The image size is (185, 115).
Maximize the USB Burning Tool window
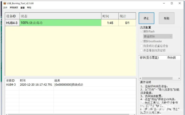click(x=172, y=3)
